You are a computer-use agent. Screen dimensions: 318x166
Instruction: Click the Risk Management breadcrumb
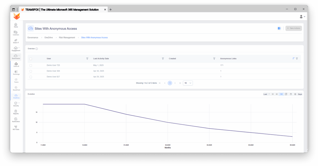(x=67, y=37)
